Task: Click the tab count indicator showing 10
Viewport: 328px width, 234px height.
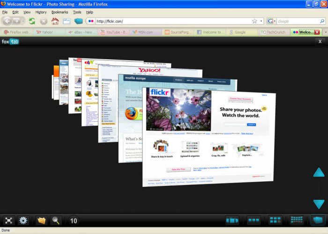Action: (74, 220)
